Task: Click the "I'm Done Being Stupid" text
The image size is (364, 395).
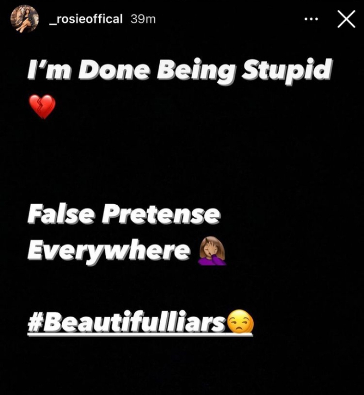Action: click(180, 70)
